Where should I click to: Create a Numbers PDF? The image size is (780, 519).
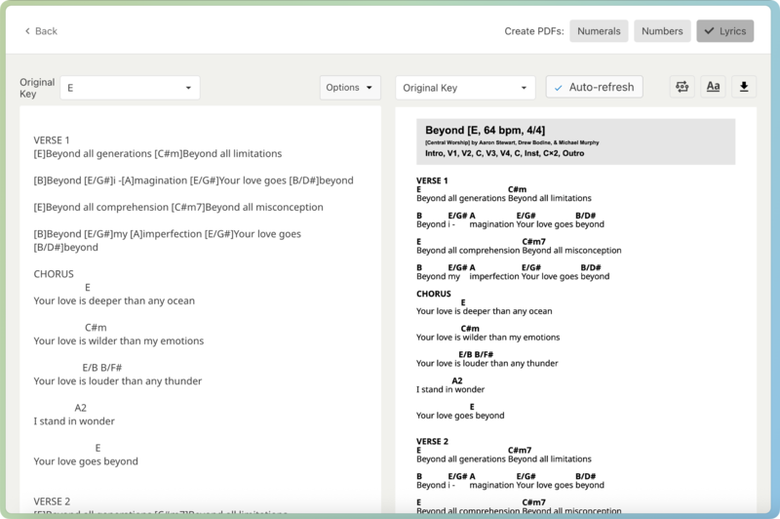pyautogui.click(x=662, y=31)
